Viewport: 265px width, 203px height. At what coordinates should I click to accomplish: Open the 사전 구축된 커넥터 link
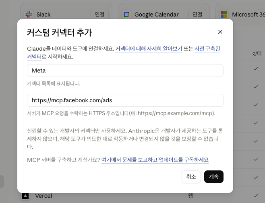point(207,49)
